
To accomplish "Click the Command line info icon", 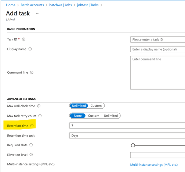I will [x=32, y=72].
